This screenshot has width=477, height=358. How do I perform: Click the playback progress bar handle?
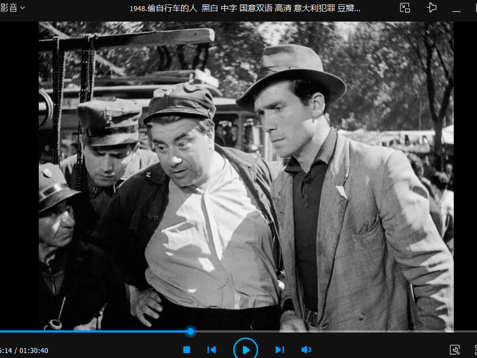[x=191, y=331]
